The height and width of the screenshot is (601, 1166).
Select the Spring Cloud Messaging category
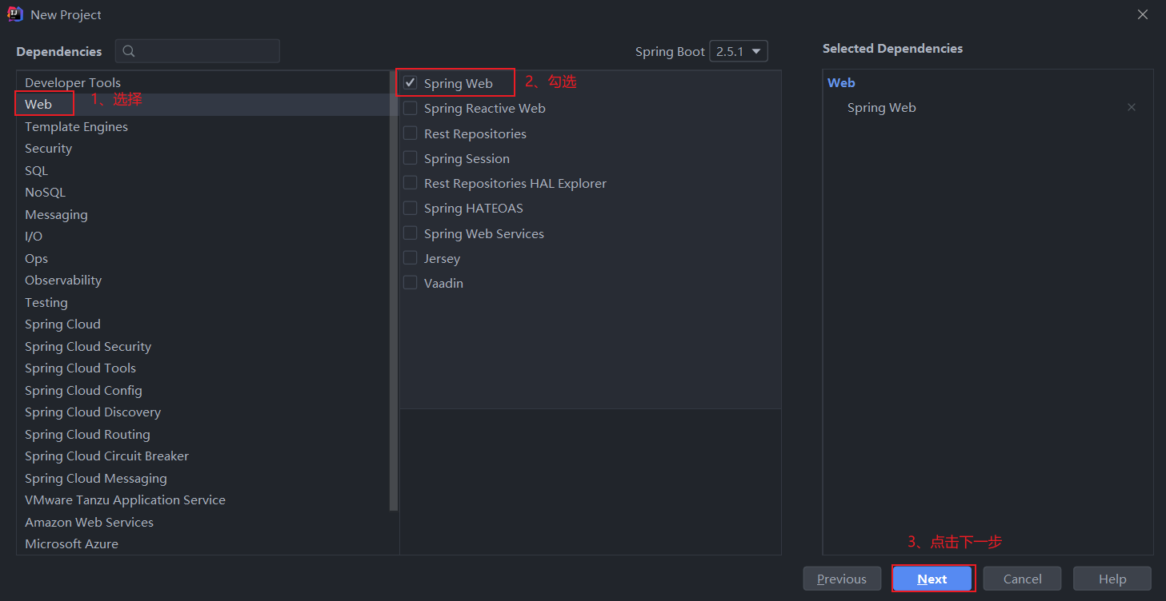coord(203,478)
